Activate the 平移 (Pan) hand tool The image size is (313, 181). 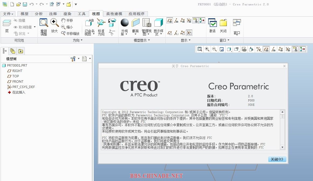click(x=67, y=20)
